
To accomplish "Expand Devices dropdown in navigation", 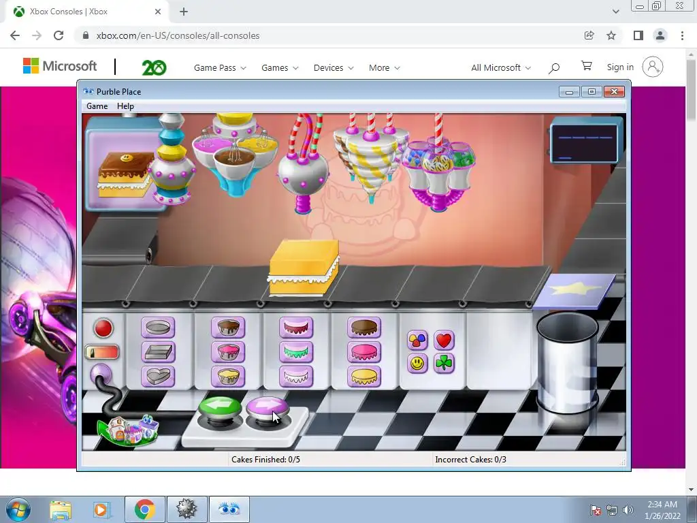I will point(334,67).
